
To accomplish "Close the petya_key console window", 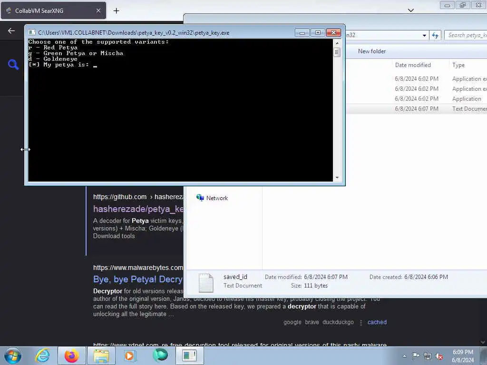I will [334, 33].
